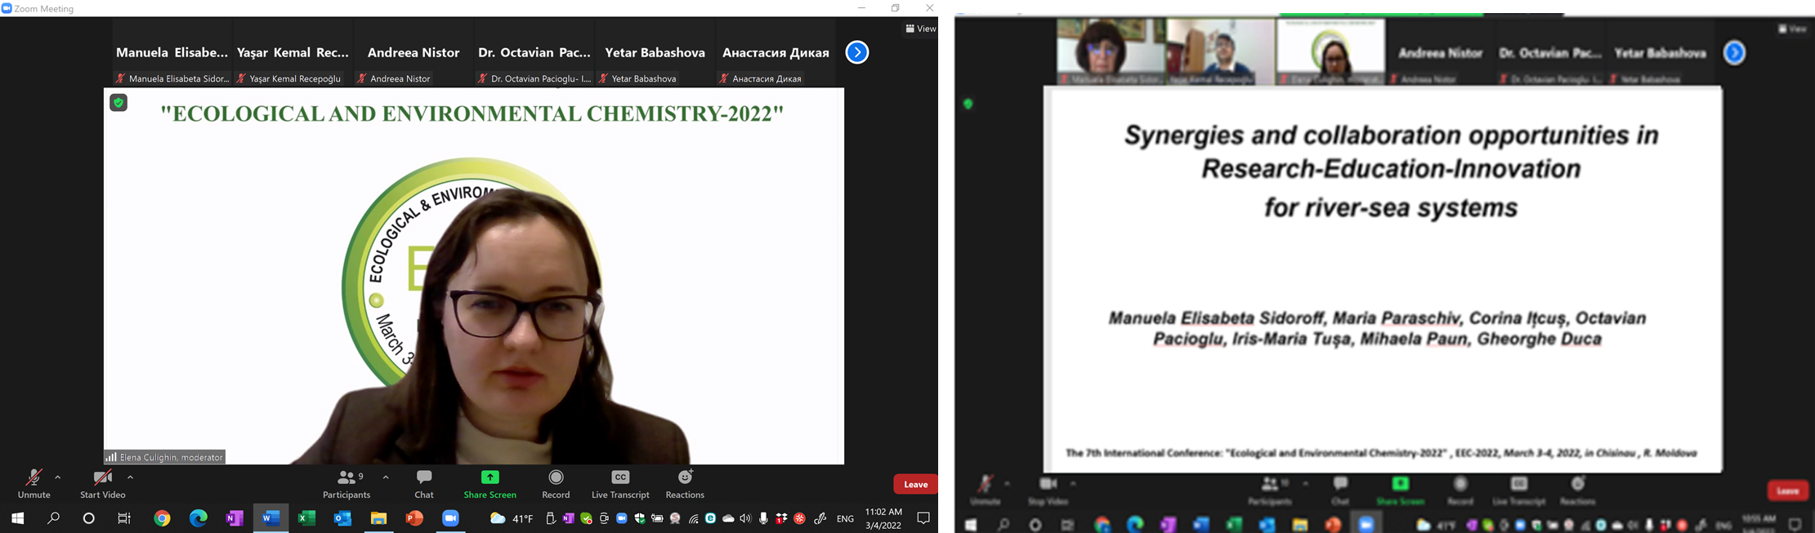Click the green encryption shield over the shared logo
The height and width of the screenshot is (533, 1815).
119,103
